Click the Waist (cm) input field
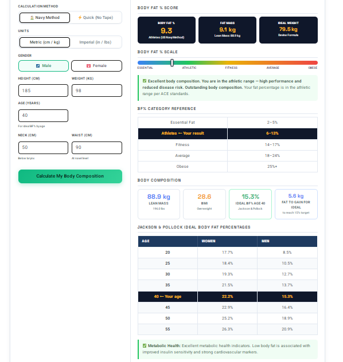 (x=97, y=148)
